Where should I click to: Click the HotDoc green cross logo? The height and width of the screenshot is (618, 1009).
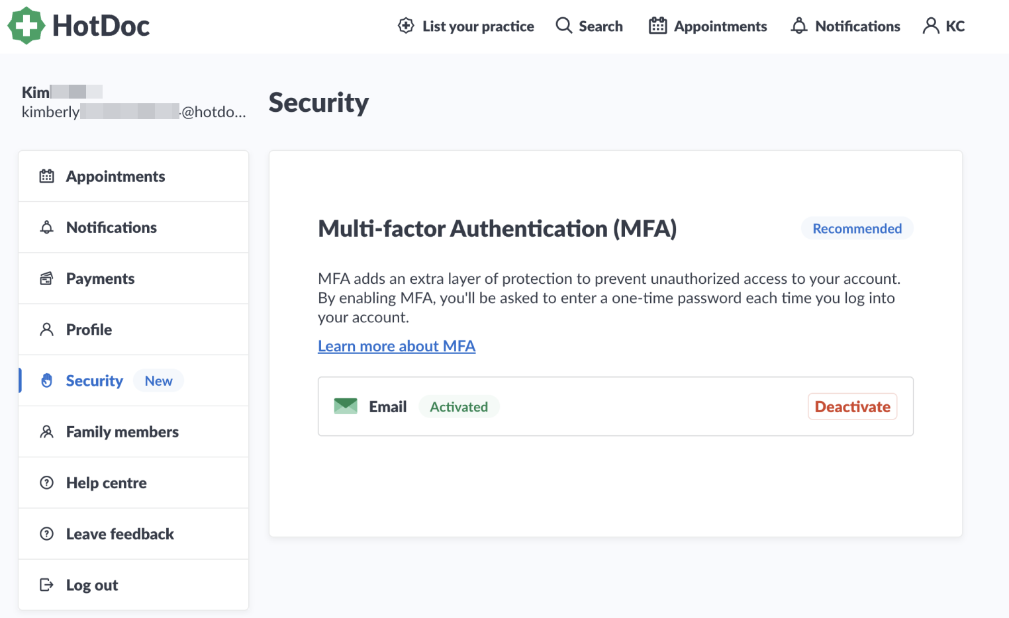pos(26,26)
